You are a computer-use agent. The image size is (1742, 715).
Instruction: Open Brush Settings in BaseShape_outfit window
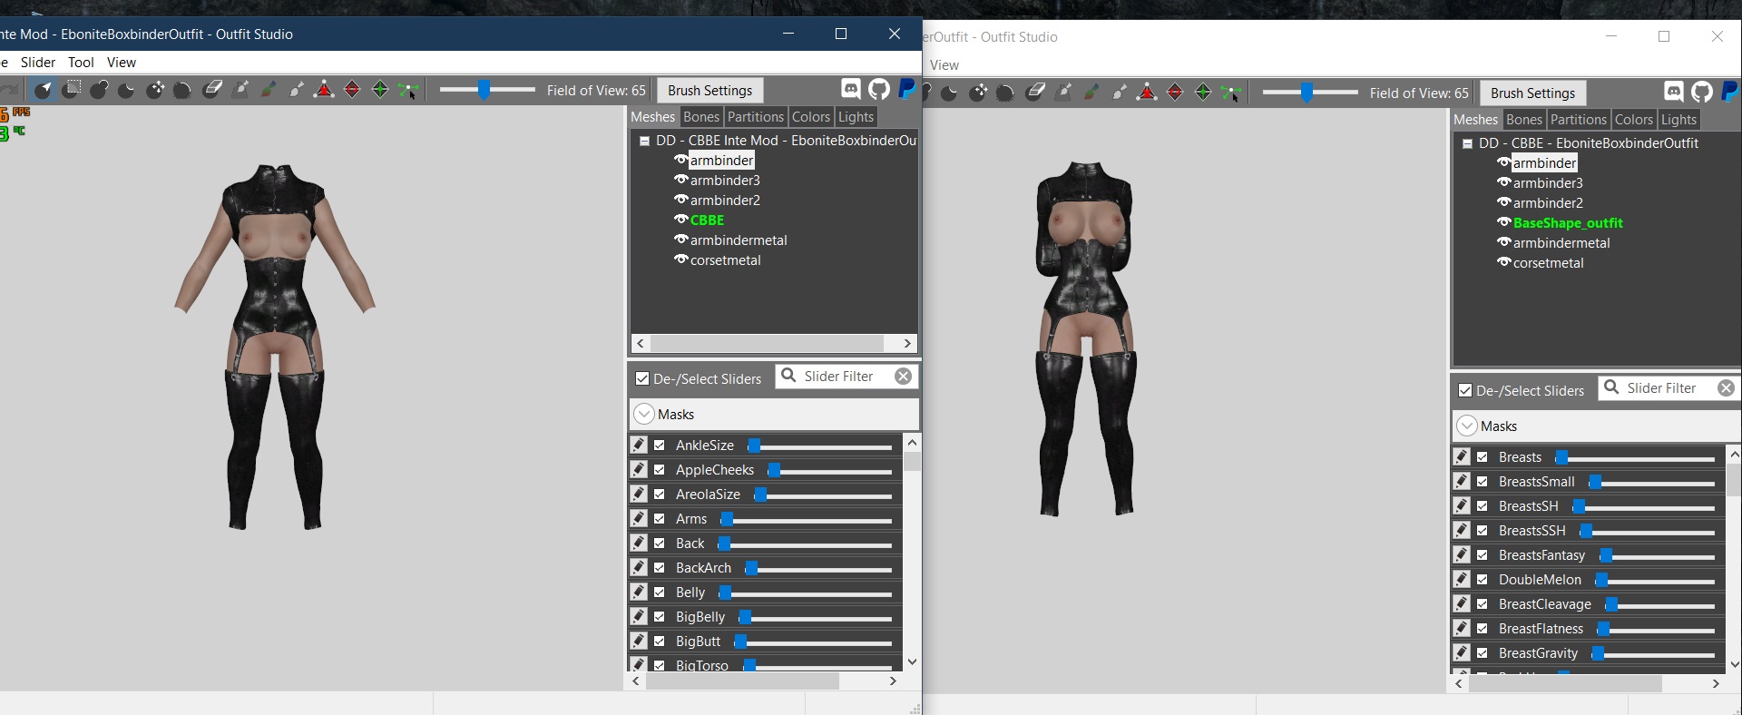(x=1532, y=93)
